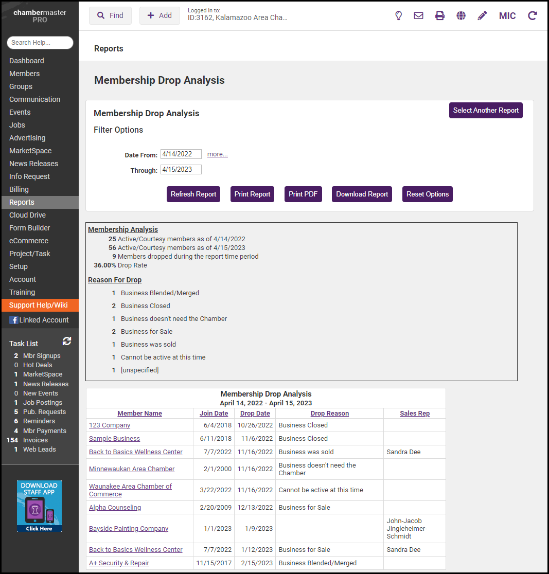Viewport: 549px width, 574px height.
Task: Click the Date From input field
Action: click(x=181, y=154)
